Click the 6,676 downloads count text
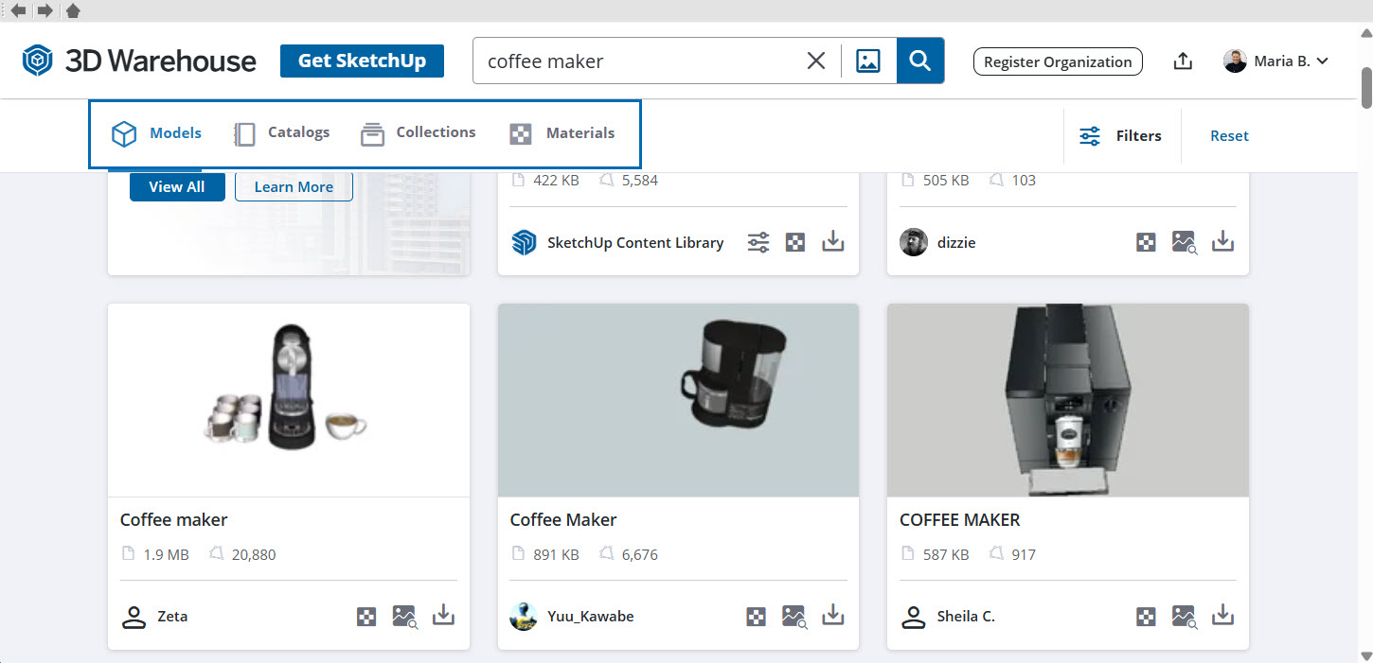The image size is (1373, 663). [640, 555]
